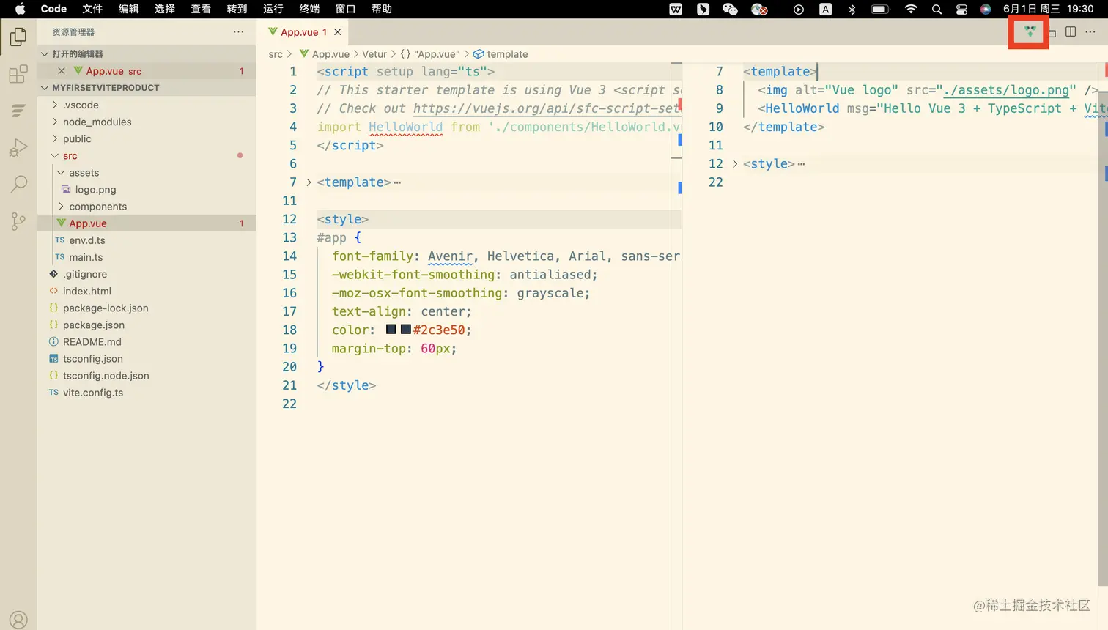Open the 资源管理器 panel's more actions ellipsis
This screenshot has height=630, width=1108.
click(x=238, y=31)
